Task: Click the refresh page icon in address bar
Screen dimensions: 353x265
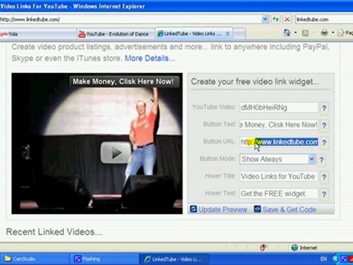Action: click(275, 19)
